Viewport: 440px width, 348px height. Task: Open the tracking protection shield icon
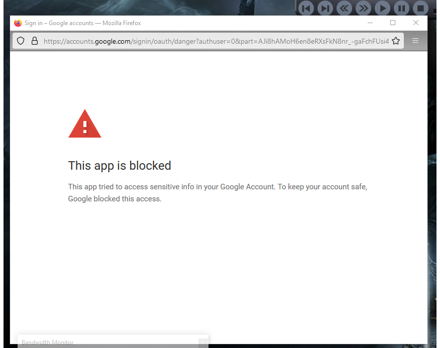pos(21,41)
